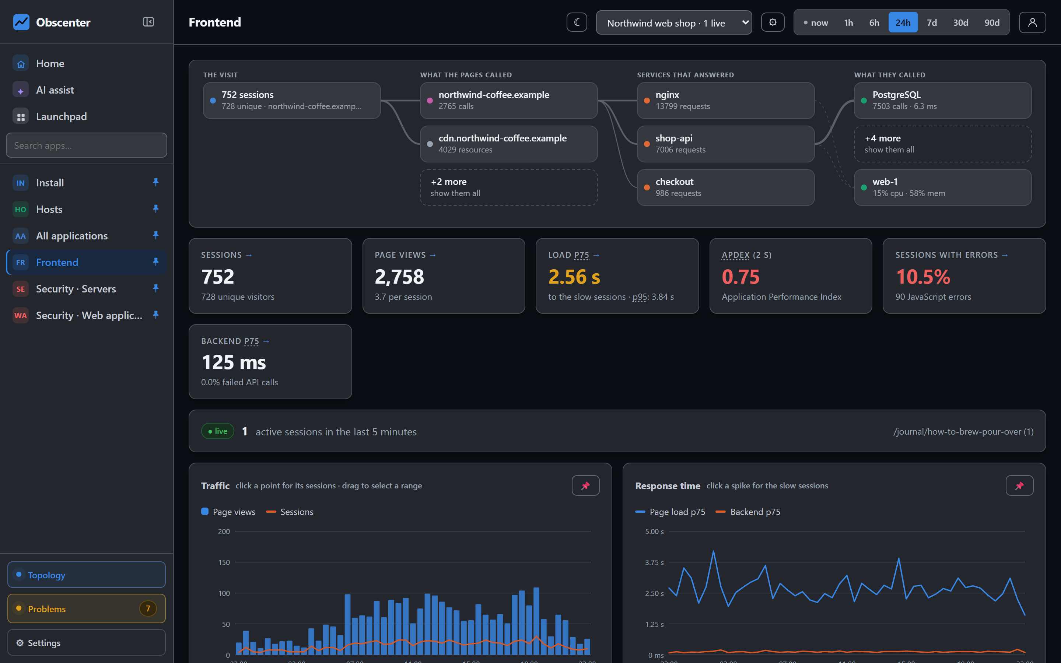Image resolution: width=1061 pixels, height=663 pixels.
Task: Open the Problems button with 7 badge
Action: 87,608
